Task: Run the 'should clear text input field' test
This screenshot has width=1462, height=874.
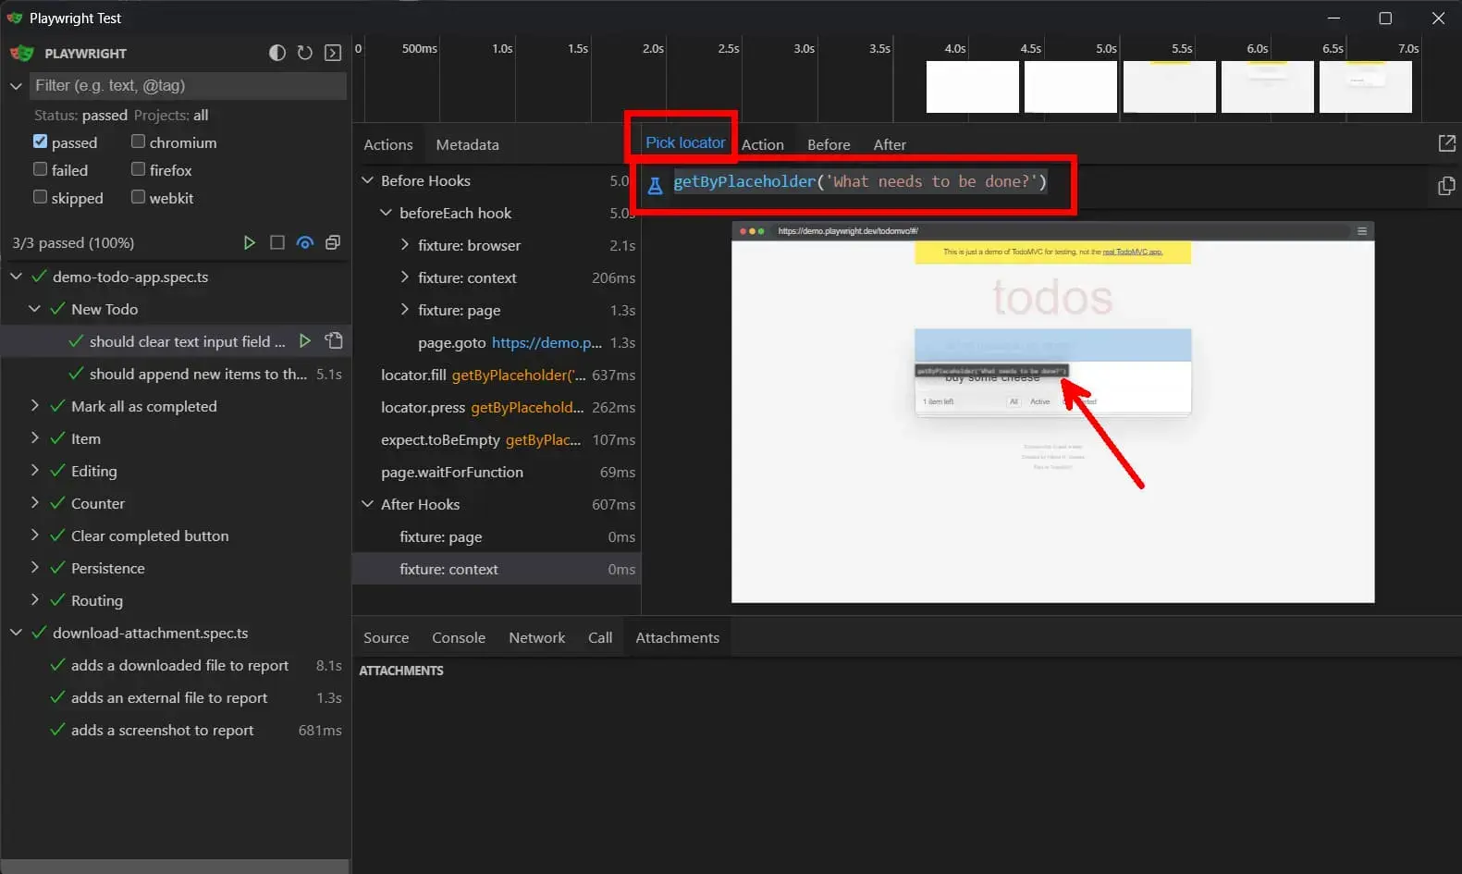Action: point(305,341)
